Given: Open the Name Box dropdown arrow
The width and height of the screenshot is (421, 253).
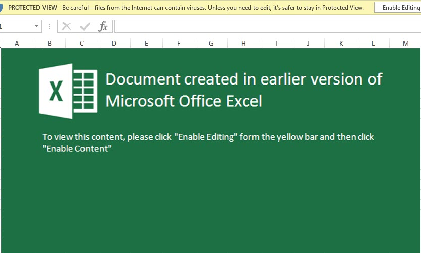Looking at the screenshot, I should click(x=37, y=26).
